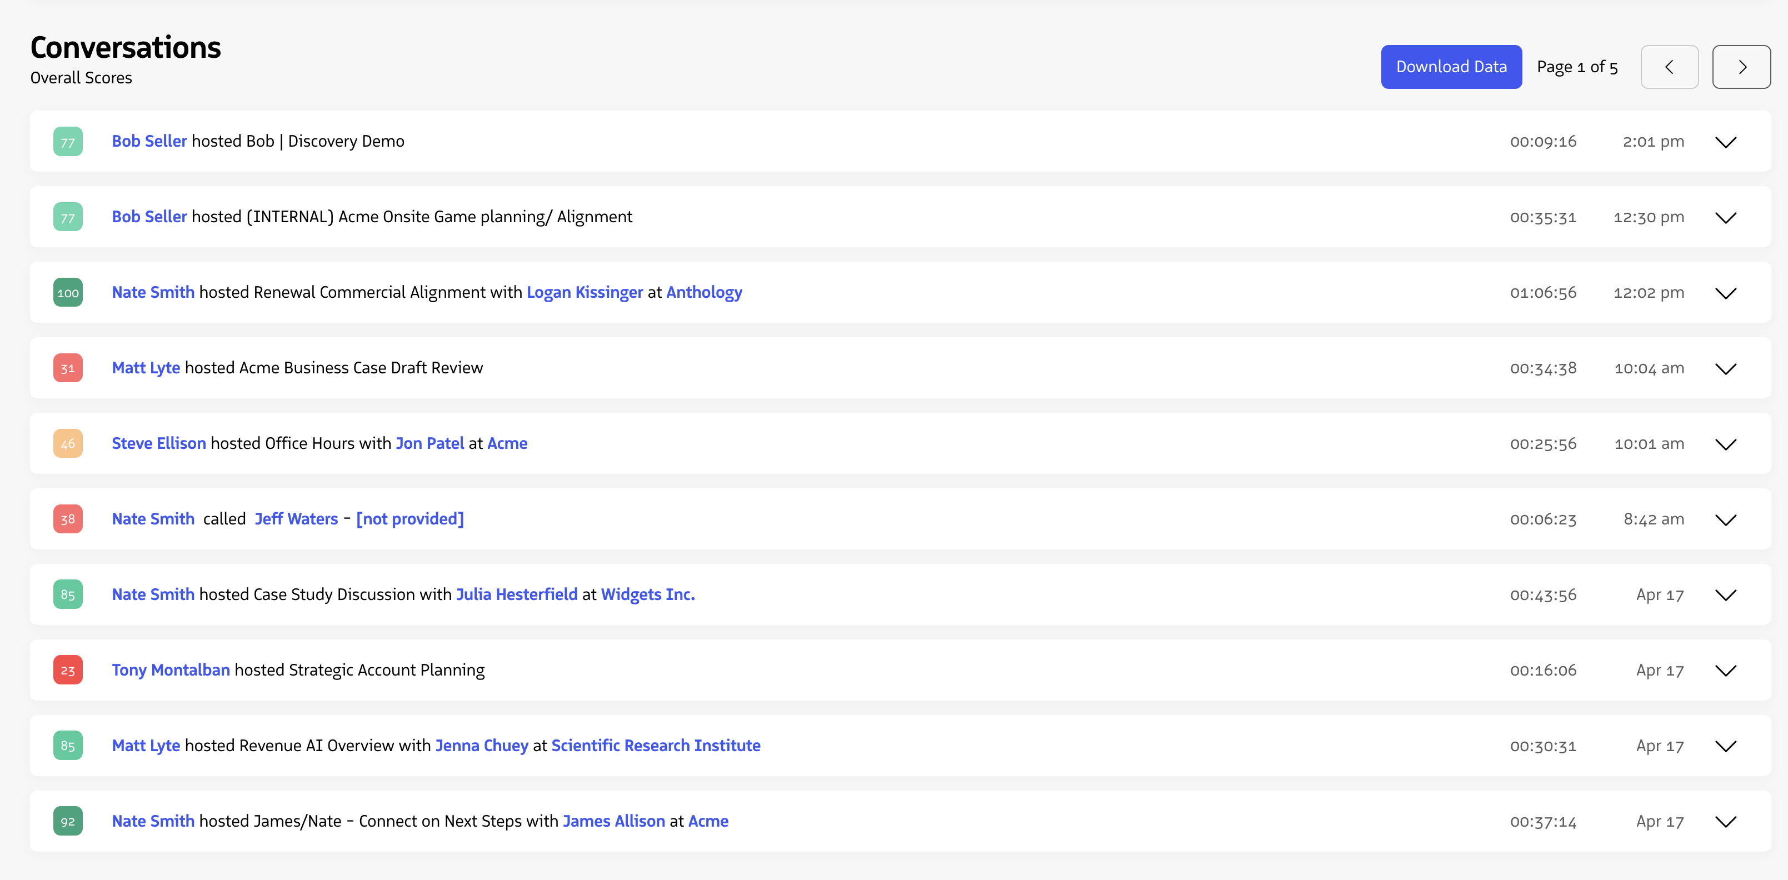
Task: Expand the Jeff Waters call row
Action: point(1725,520)
